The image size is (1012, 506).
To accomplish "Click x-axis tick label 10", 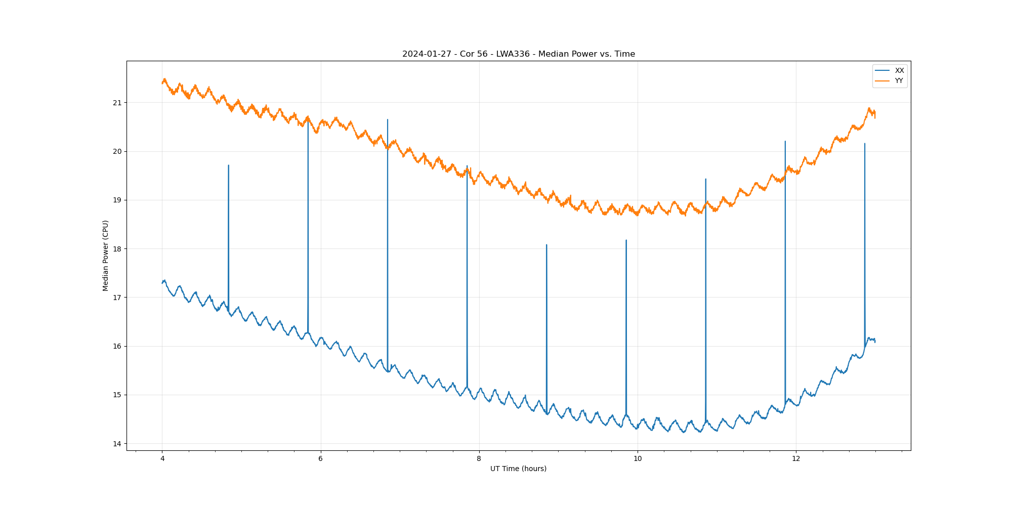I will [637, 459].
